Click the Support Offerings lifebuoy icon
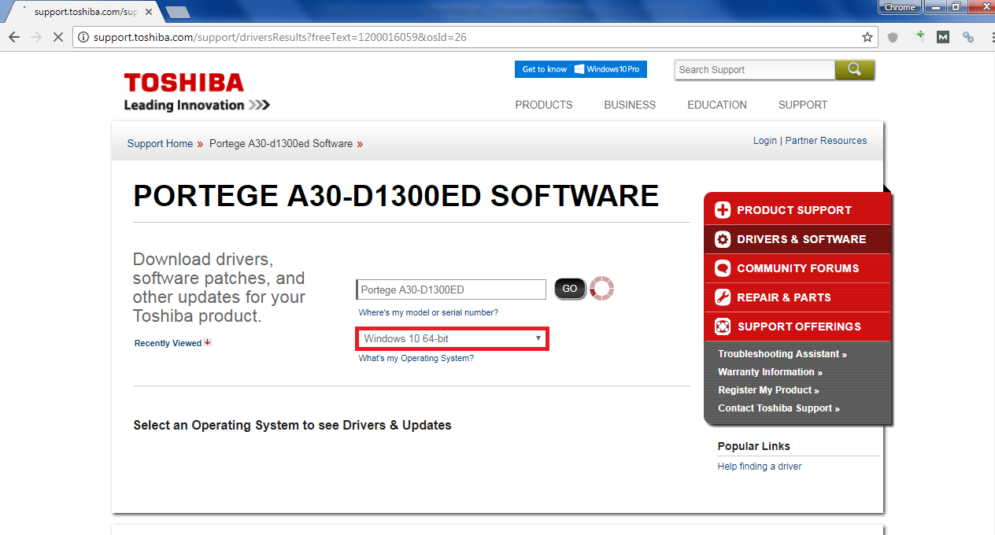Image resolution: width=995 pixels, height=535 pixels. point(723,327)
